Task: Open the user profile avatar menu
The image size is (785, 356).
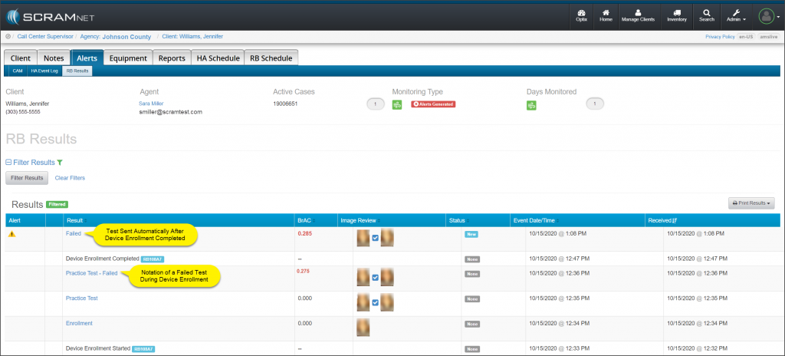Action: (768, 15)
